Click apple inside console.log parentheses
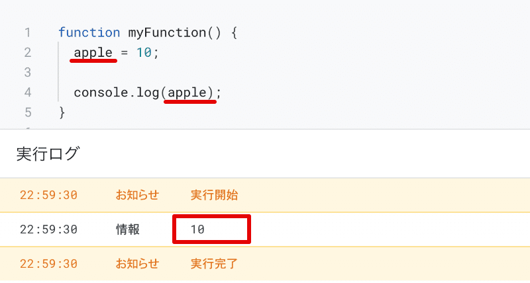530x283 pixels. coord(187,93)
